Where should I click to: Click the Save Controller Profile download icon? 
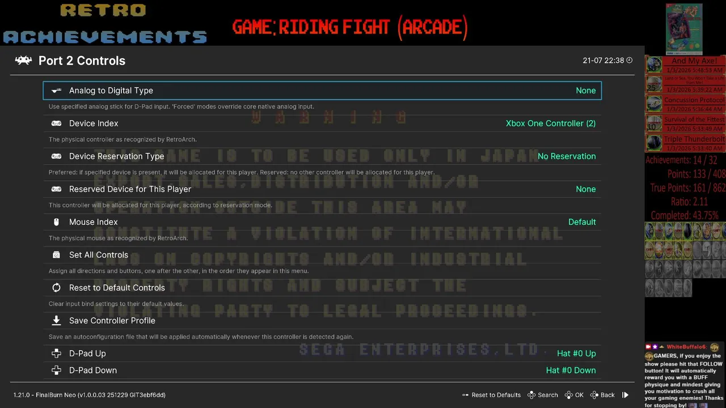tap(56, 321)
